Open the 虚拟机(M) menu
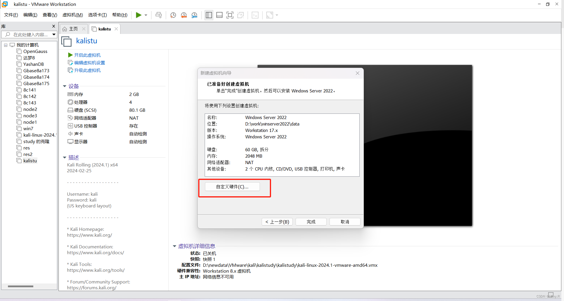This screenshot has height=301, width=564. coord(73,15)
